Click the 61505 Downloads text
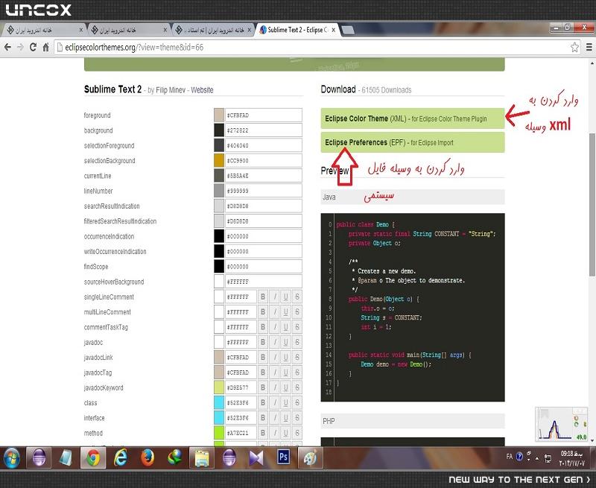 (x=387, y=90)
